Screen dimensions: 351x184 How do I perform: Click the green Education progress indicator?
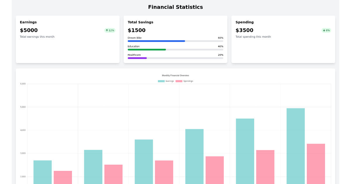(146, 50)
